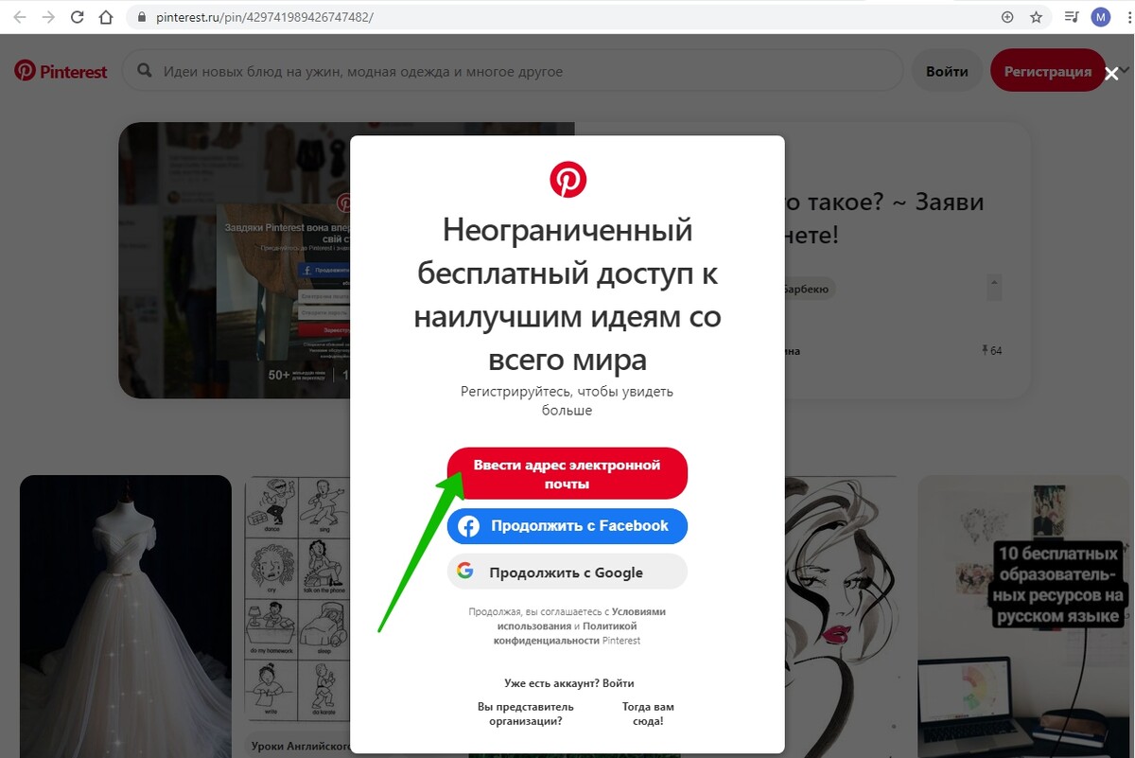Click the Уроки Английского caption
Screen dimensions: 1135x758
(x=301, y=746)
